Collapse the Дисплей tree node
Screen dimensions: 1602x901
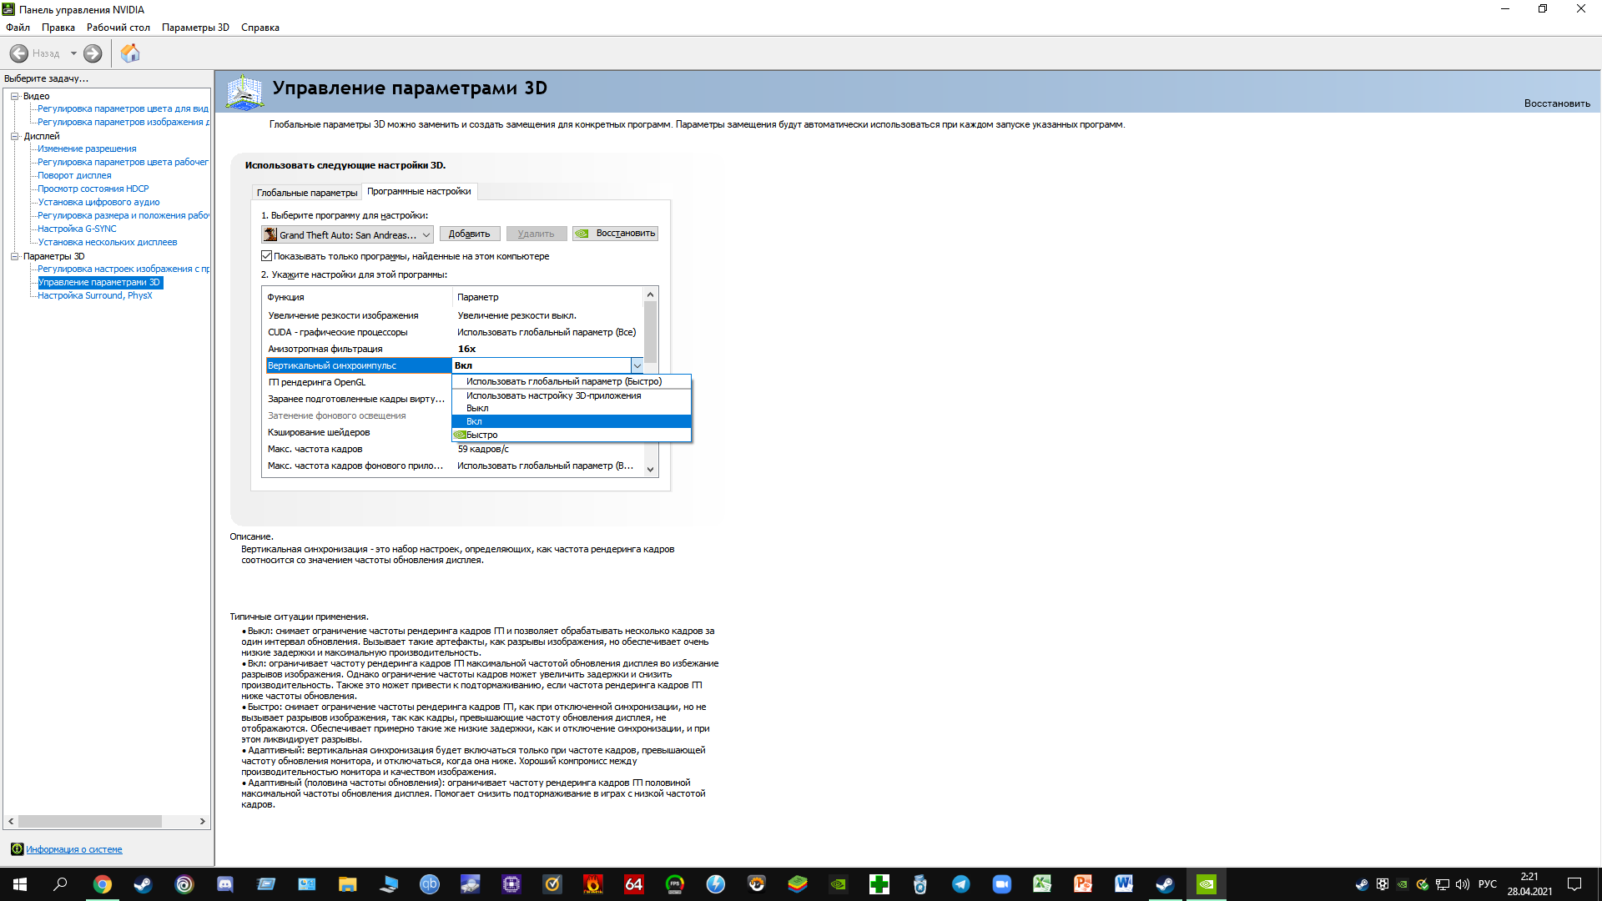tap(14, 136)
